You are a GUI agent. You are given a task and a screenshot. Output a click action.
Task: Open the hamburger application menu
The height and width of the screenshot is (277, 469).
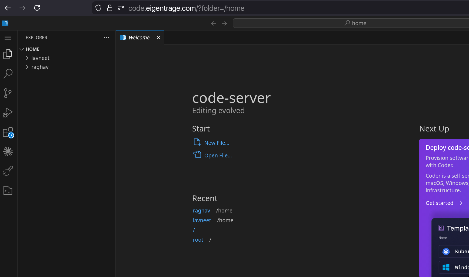[x=8, y=38]
